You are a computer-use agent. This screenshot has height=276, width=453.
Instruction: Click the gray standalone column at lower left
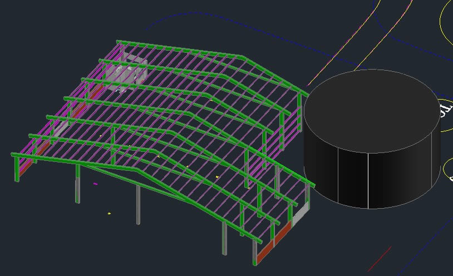pos(78,190)
